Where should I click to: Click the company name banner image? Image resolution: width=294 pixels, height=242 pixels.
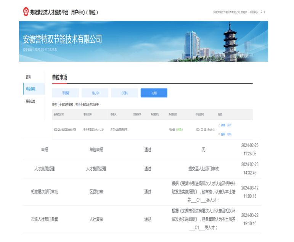143,41
